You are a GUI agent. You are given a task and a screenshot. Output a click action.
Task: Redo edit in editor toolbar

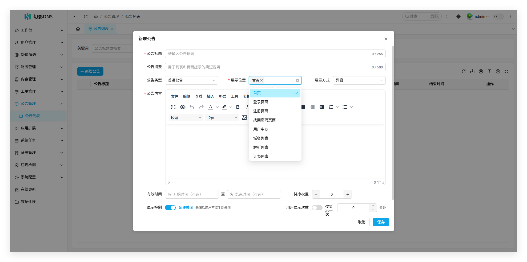201,107
